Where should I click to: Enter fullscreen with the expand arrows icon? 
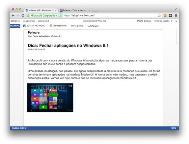coord(176,9)
